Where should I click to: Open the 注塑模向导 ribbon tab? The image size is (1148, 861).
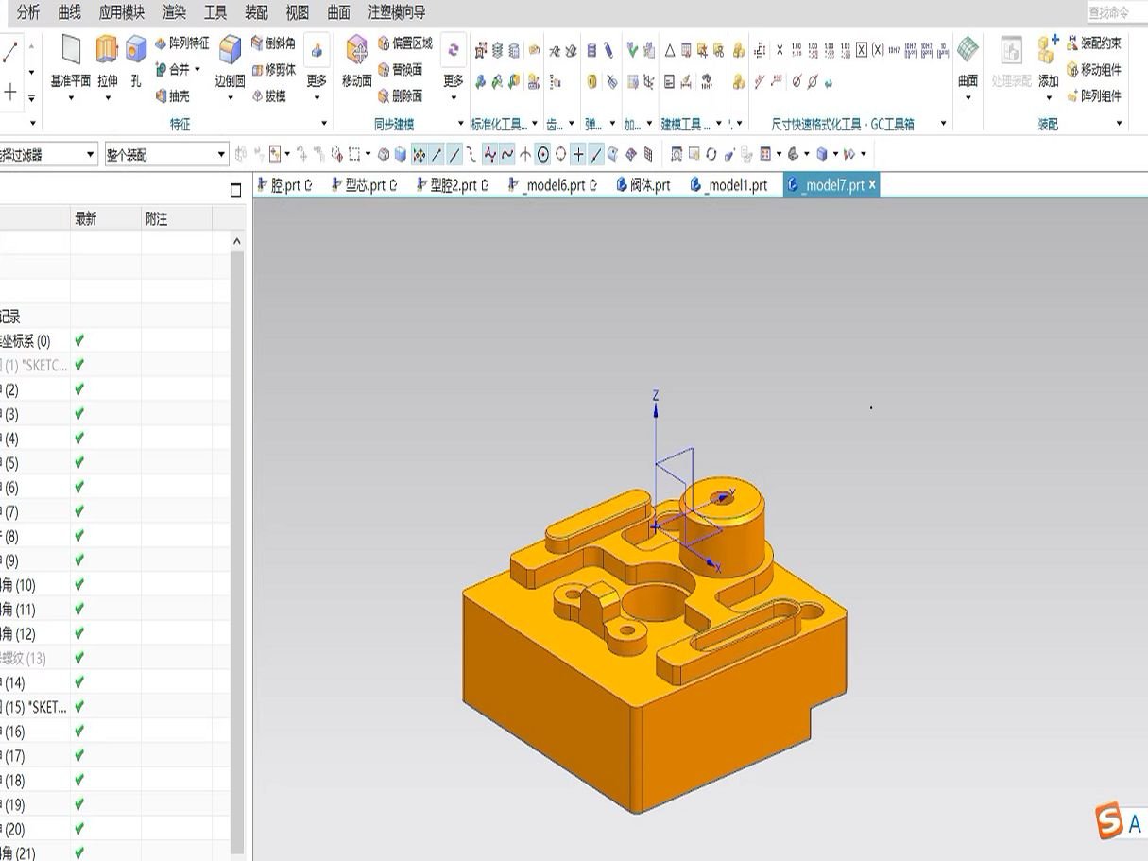pyautogui.click(x=397, y=12)
